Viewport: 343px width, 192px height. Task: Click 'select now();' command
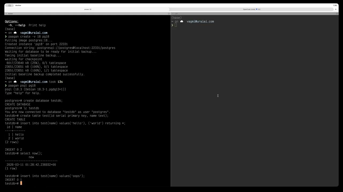[x=31, y=153]
